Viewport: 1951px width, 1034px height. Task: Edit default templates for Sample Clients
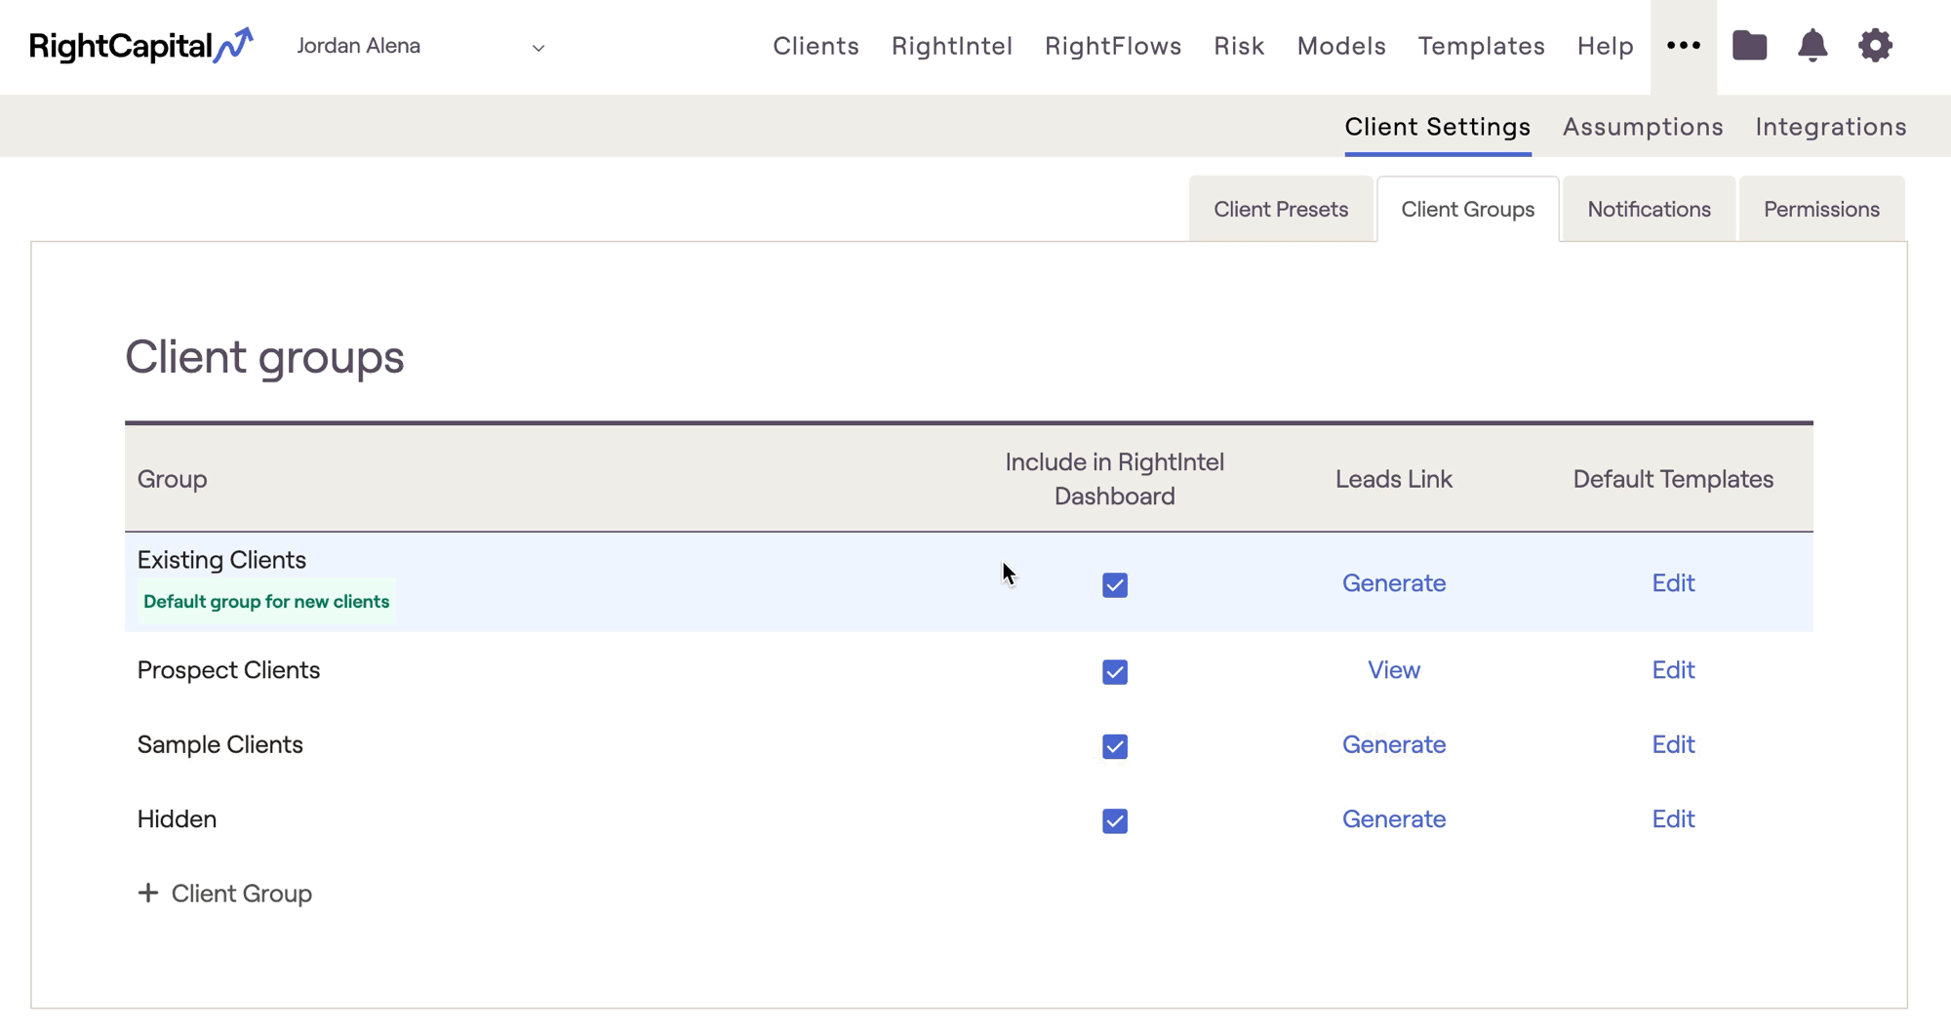point(1673,744)
